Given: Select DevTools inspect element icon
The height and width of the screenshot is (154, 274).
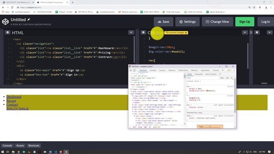Looking at the screenshot, I should (x=131, y=70).
